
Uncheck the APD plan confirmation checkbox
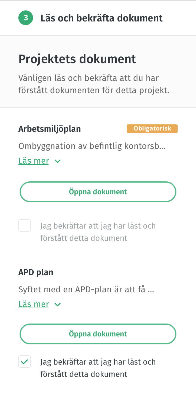pyautogui.click(x=24, y=362)
